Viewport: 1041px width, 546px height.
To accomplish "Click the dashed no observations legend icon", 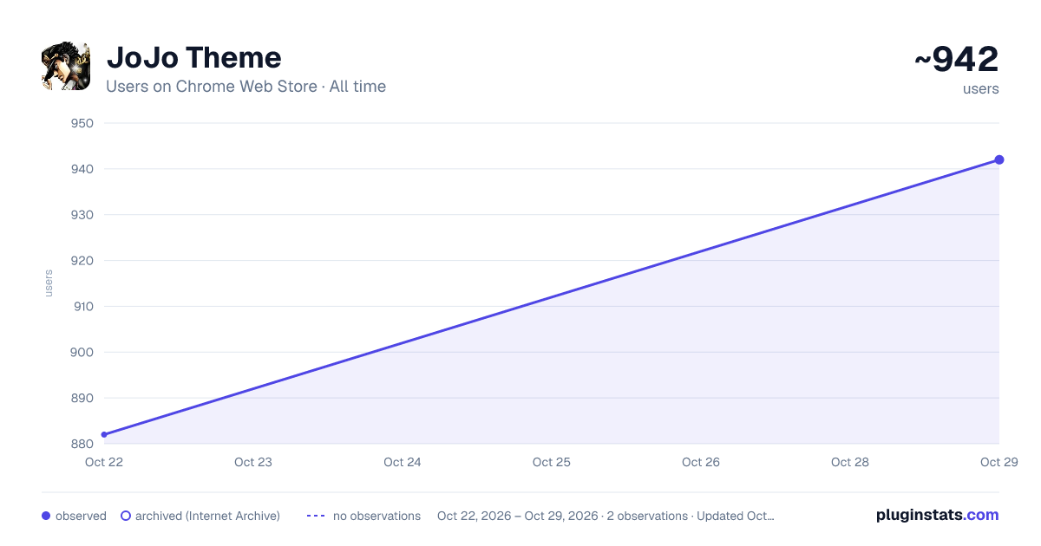I will (316, 516).
